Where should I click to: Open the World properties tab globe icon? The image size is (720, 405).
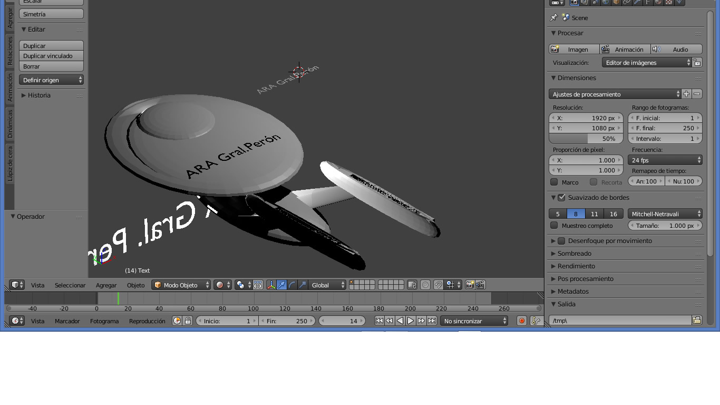pos(606,2)
